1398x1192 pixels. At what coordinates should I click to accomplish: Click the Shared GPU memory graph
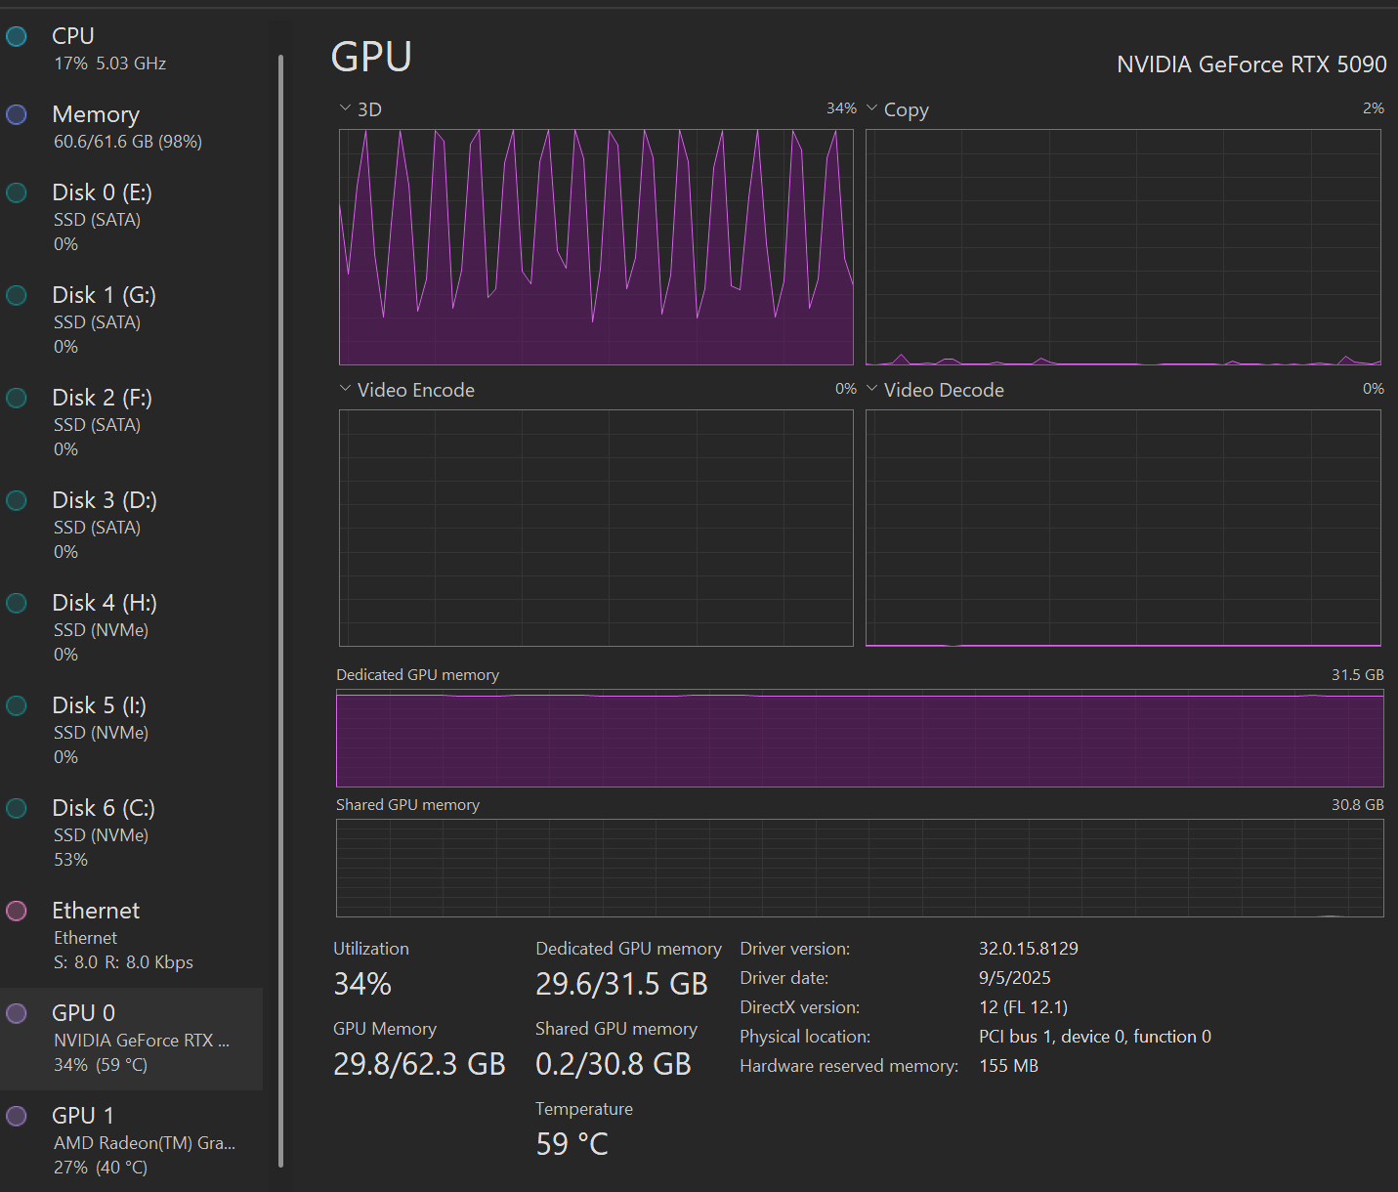pyautogui.click(x=860, y=868)
